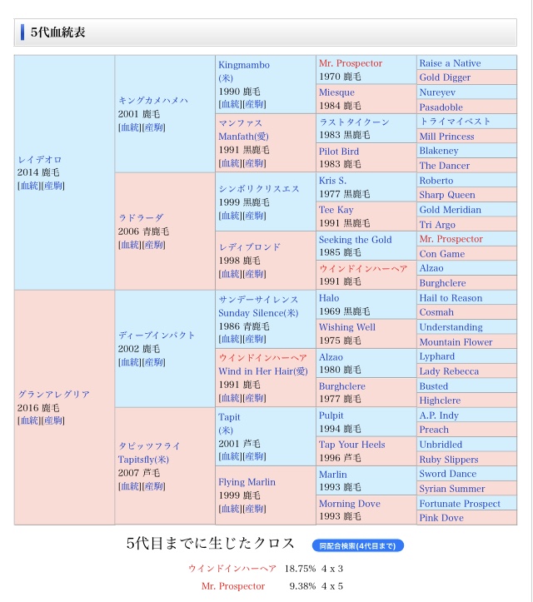Open the Miesque link
The image size is (533, 602).
tap(336, 92)
